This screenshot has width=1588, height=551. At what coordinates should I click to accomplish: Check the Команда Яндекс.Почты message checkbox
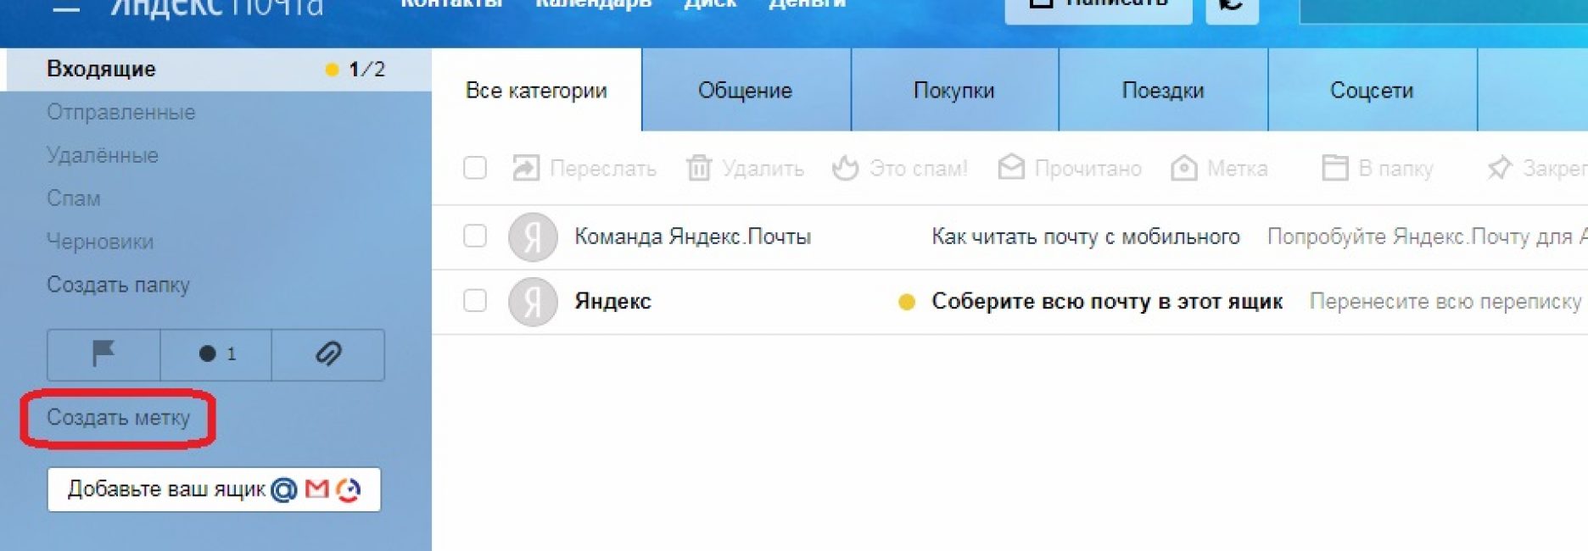tap(475, 236)
